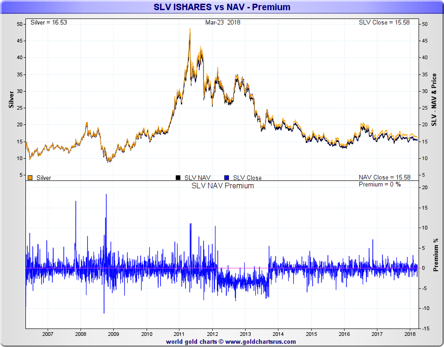Click the 2012 x-axis year label
The width and height of the screenshot is (444, 347).
click(x=212, y=334)
